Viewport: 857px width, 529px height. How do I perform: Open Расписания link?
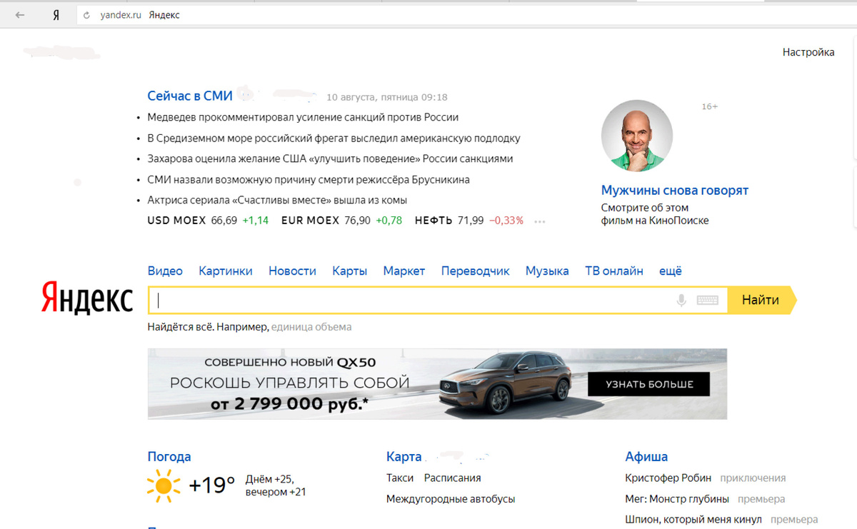(453, 478)
